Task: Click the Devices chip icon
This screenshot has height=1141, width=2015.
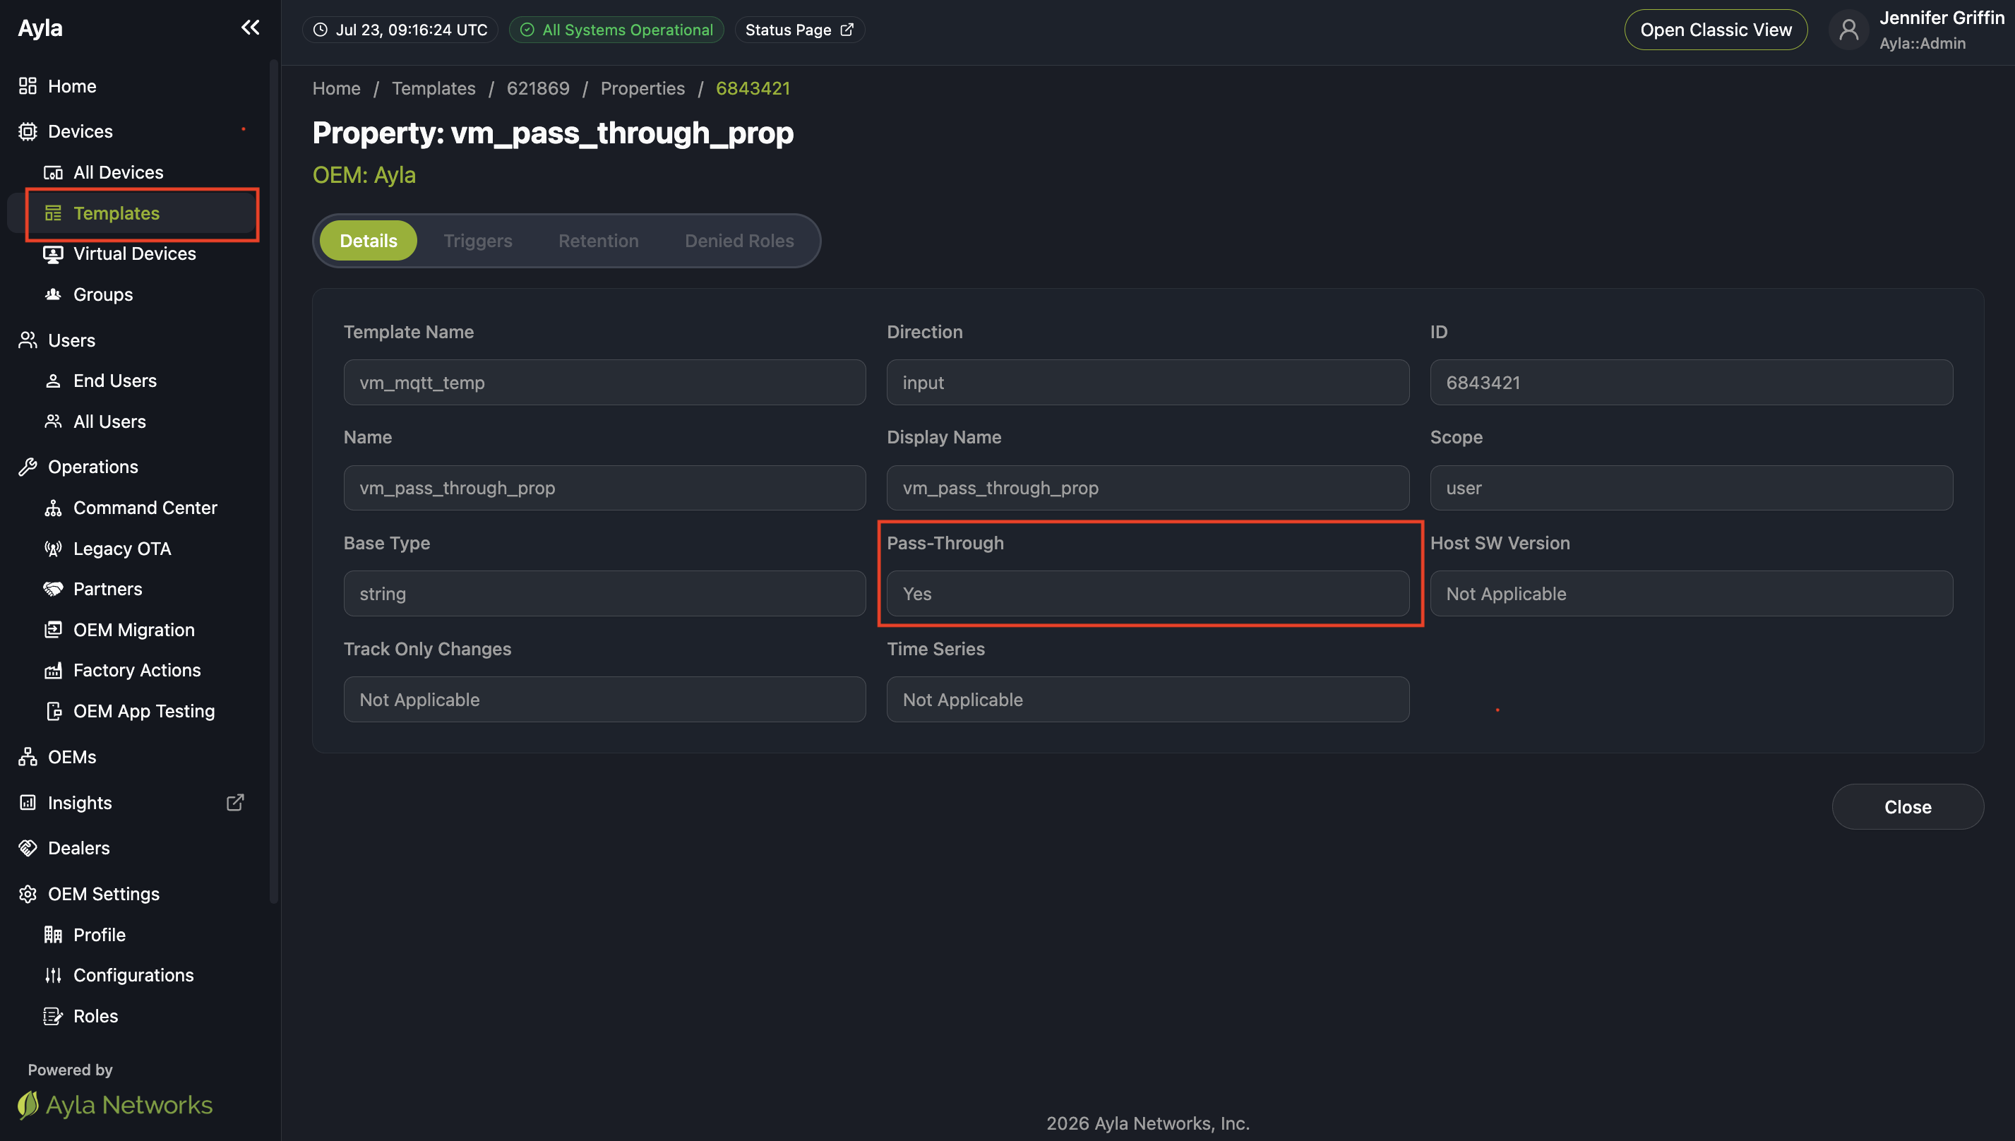Action: click(x=28, y=131)
